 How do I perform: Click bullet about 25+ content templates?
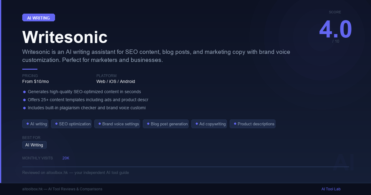pos(86,100)
